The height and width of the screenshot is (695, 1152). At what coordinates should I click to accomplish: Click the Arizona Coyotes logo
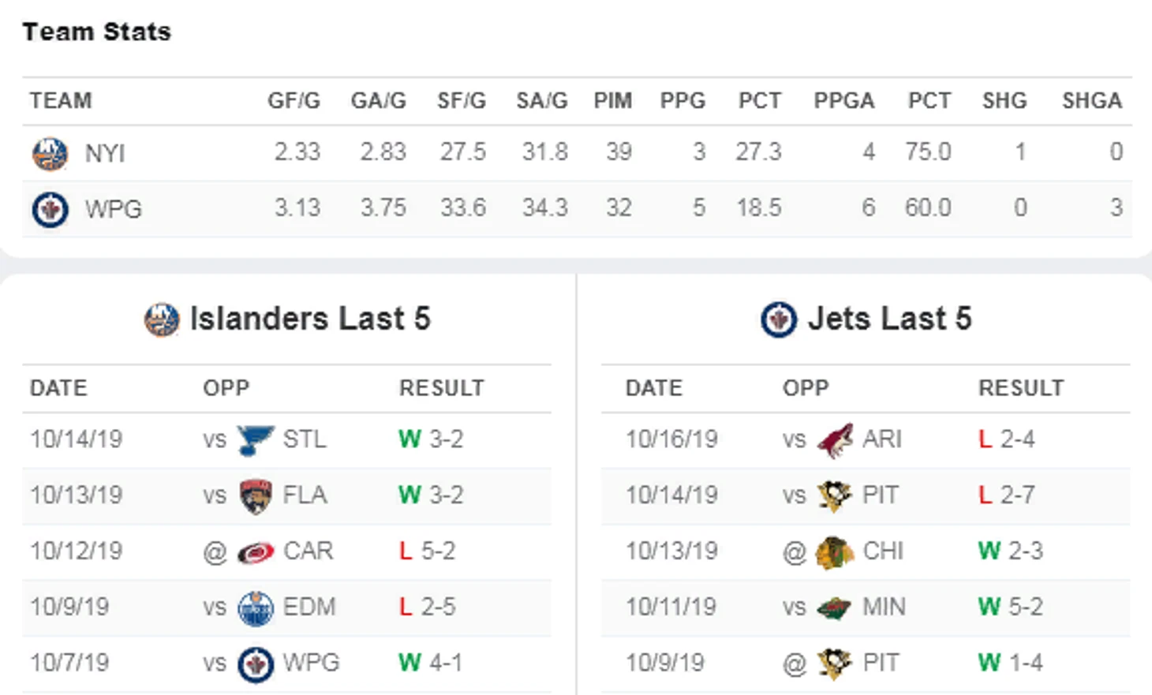click(835, 439)
